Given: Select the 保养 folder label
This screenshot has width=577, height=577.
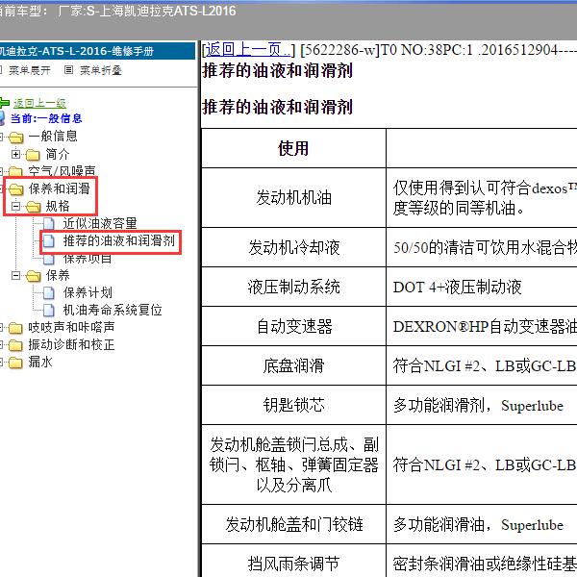Looking at the screenshot, I should [x=58, y=275].
